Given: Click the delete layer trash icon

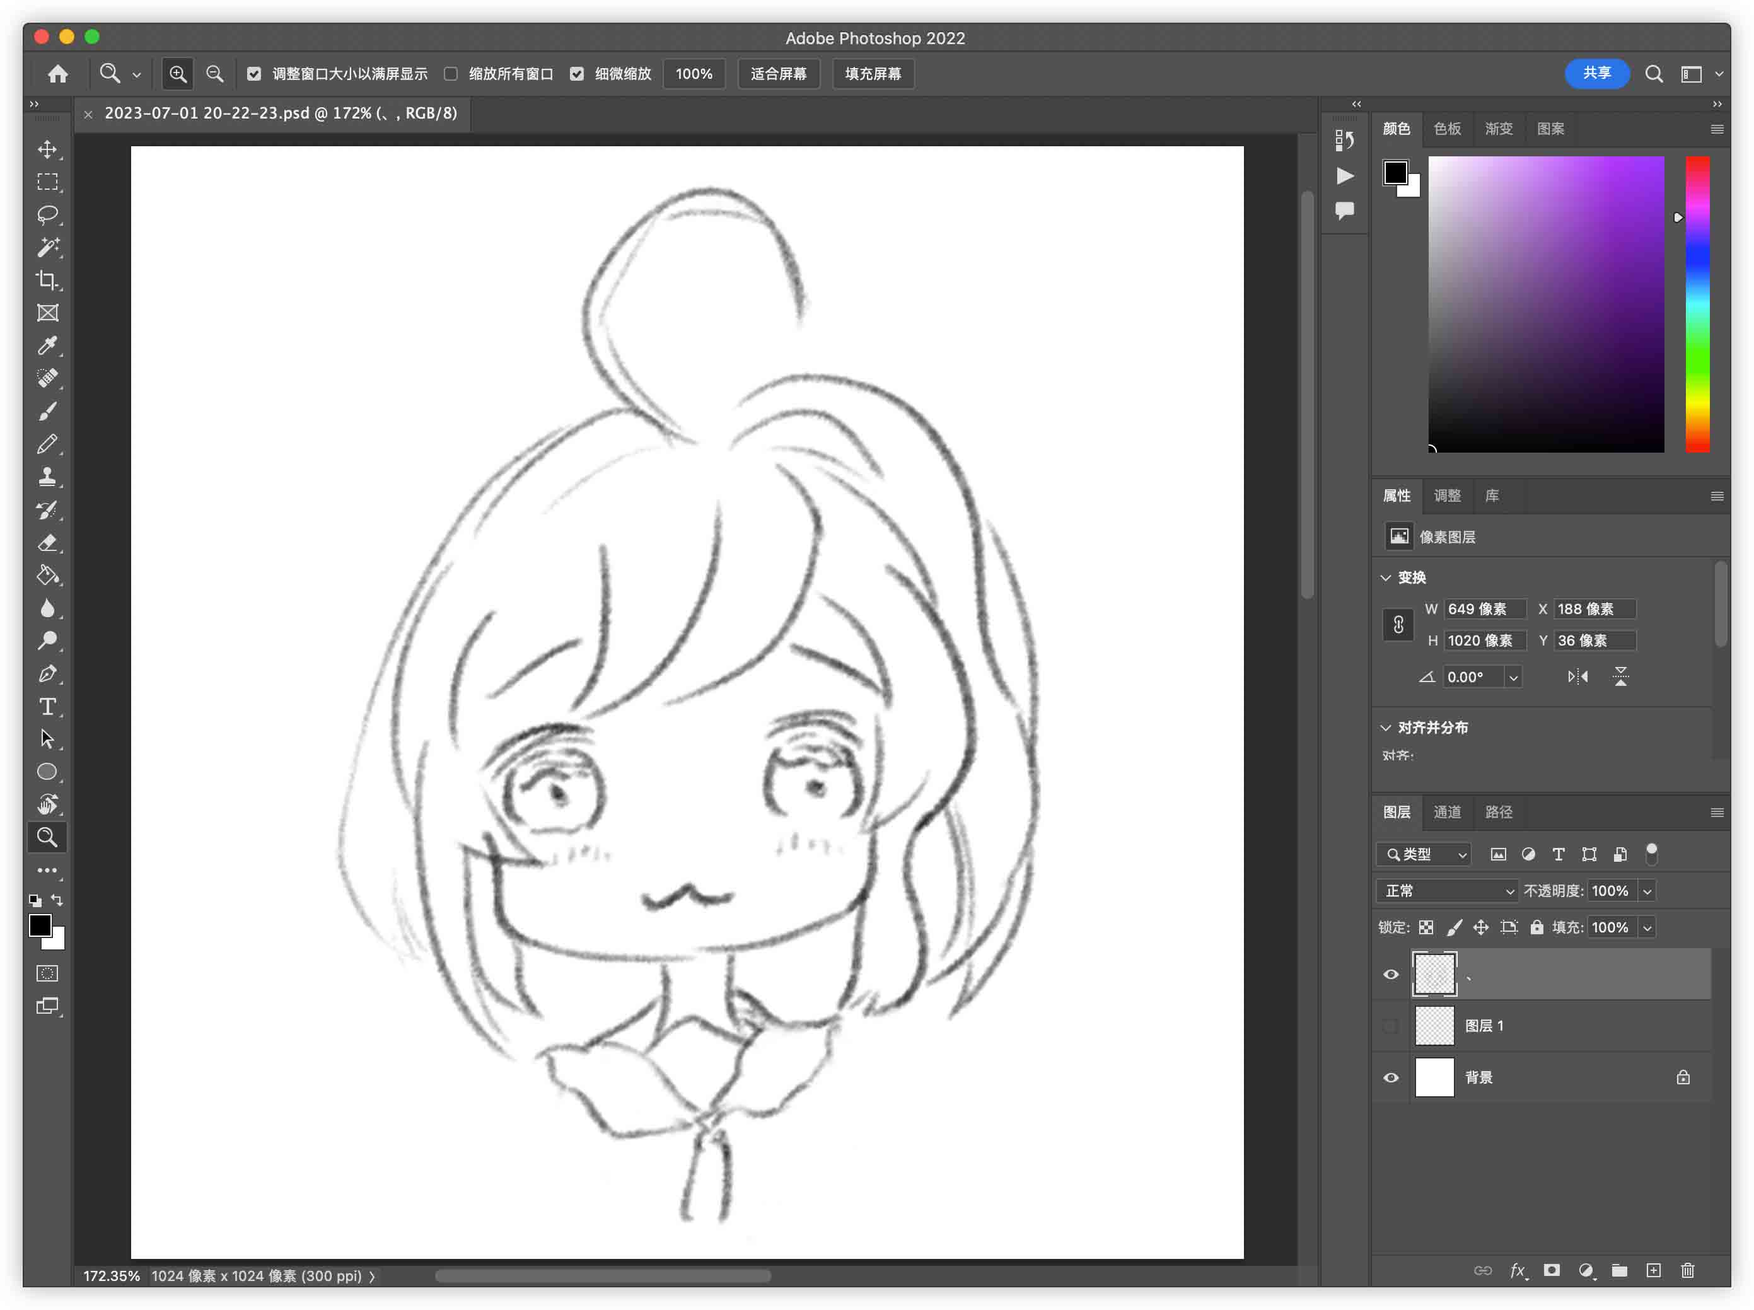Looking at the screenshot, I should tap(1687, 1271).
